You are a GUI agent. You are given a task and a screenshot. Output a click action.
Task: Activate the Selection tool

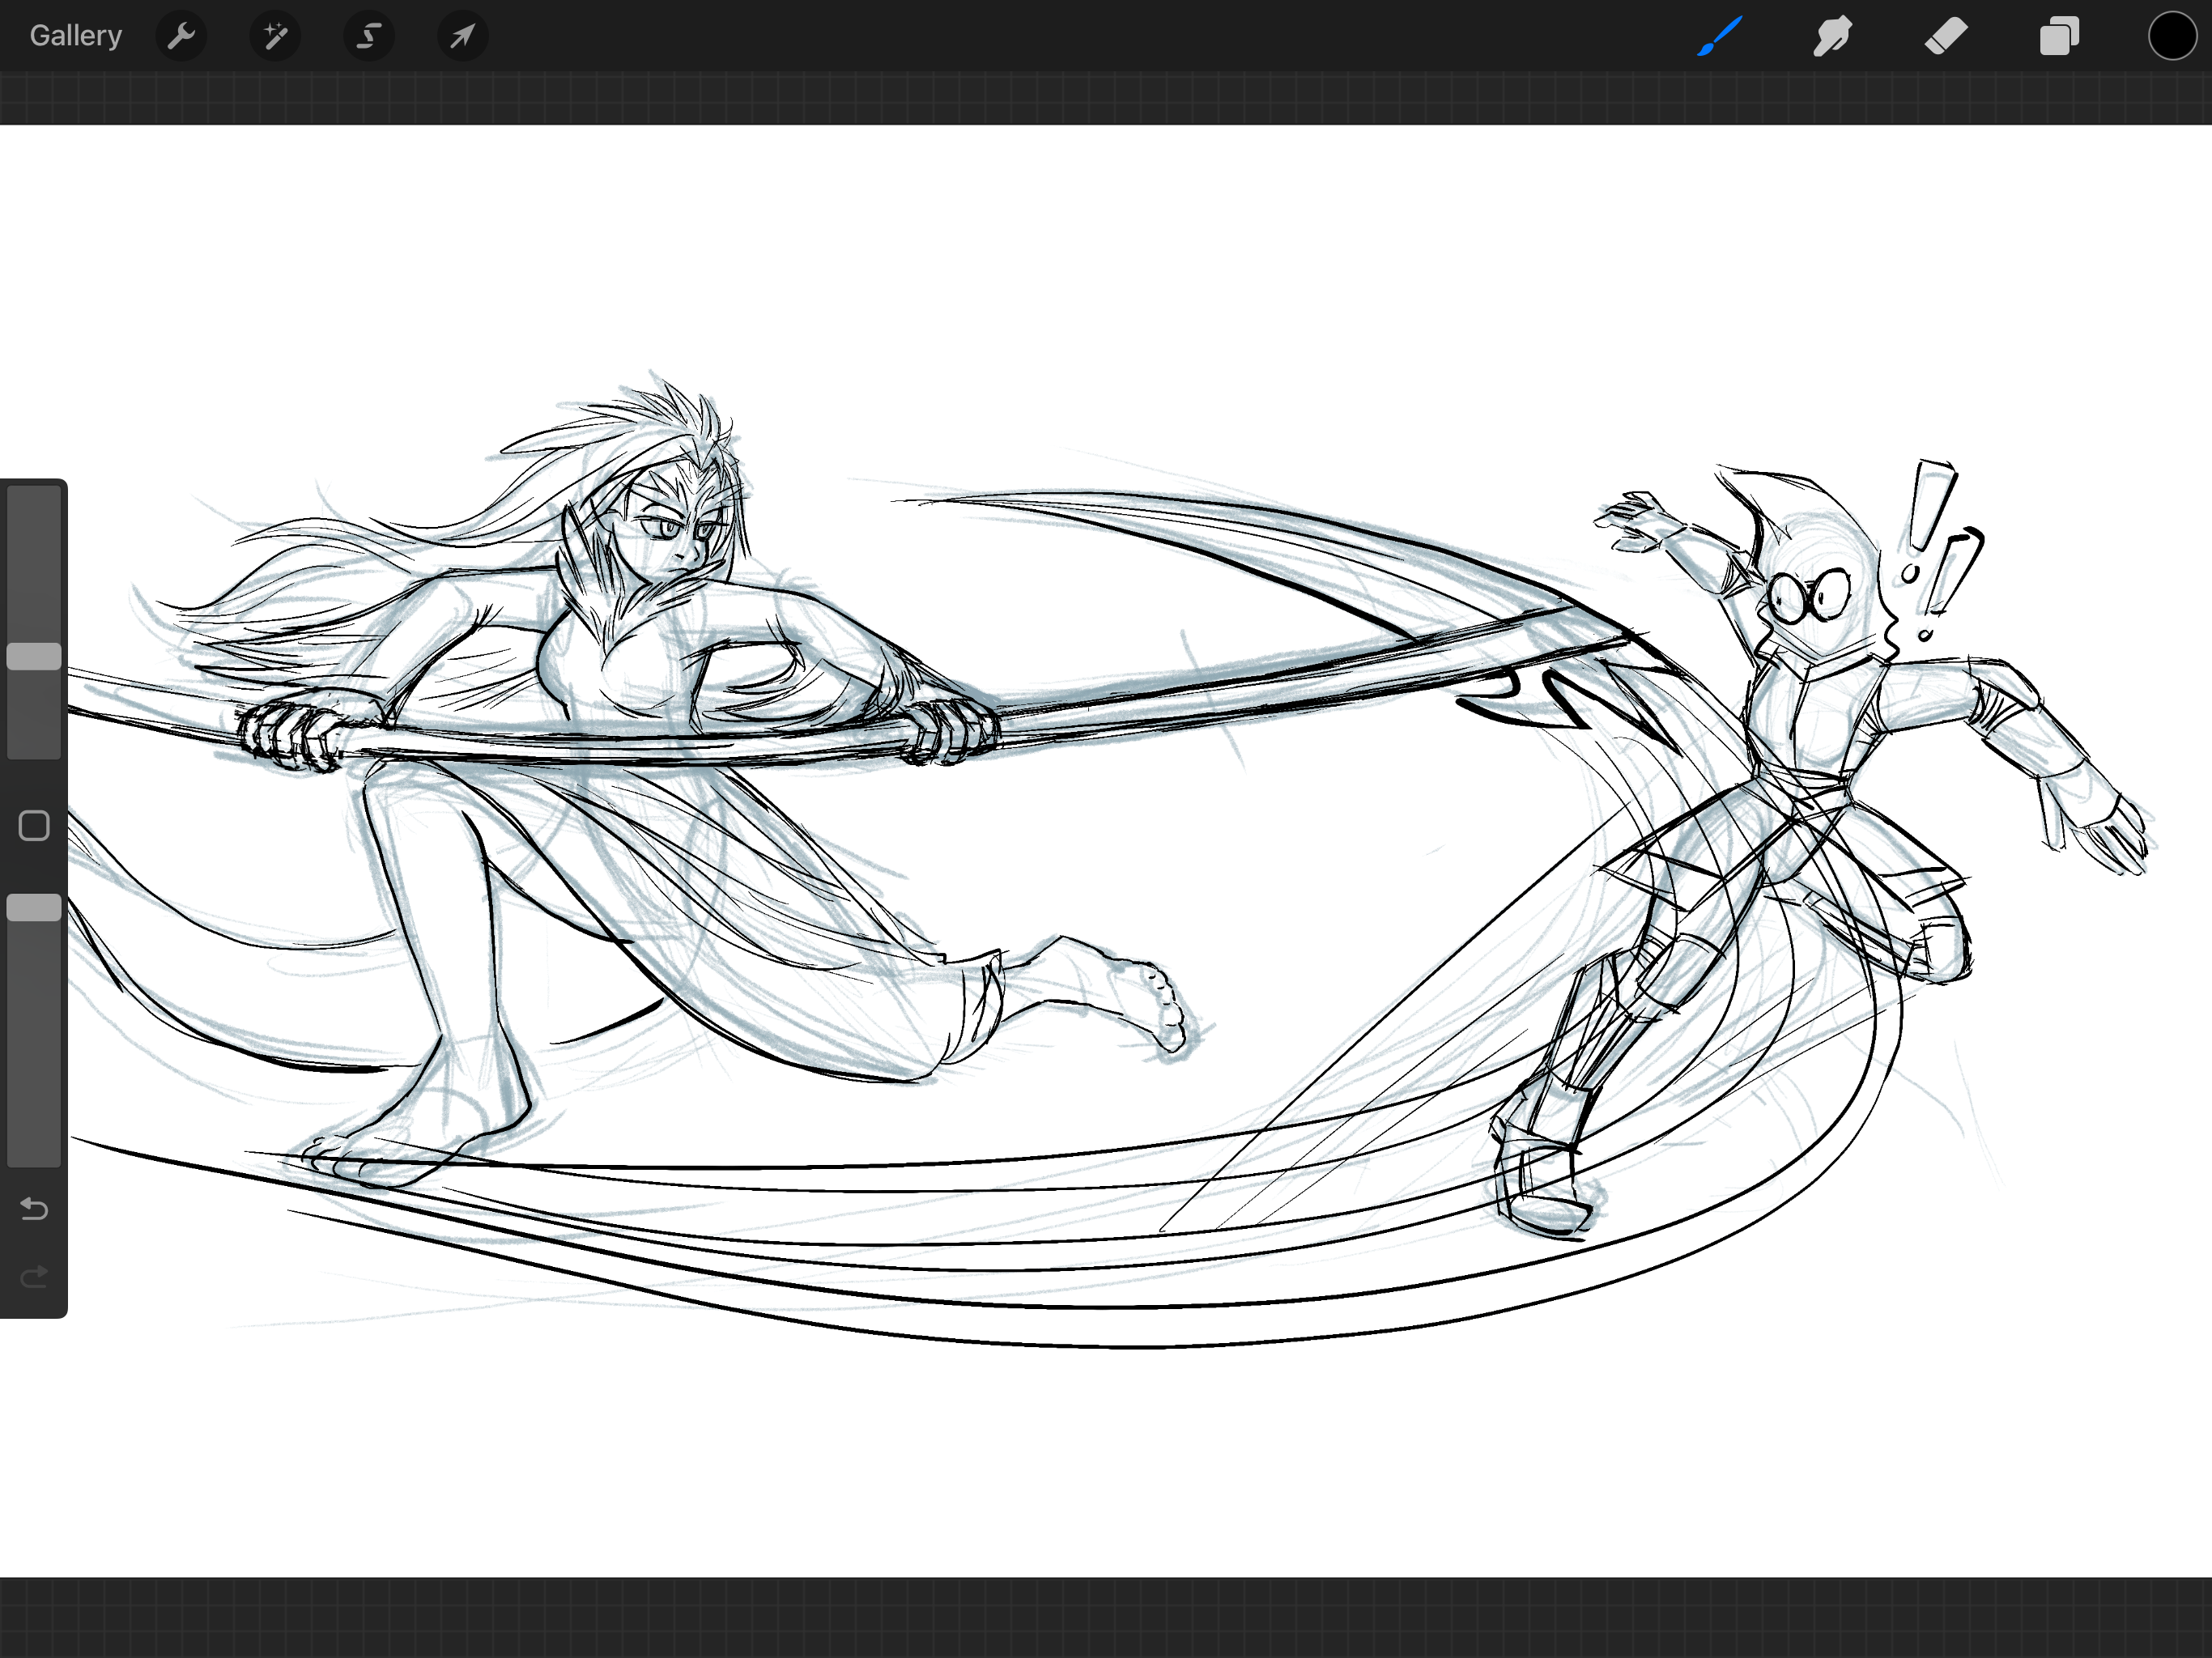coord(369,37)
